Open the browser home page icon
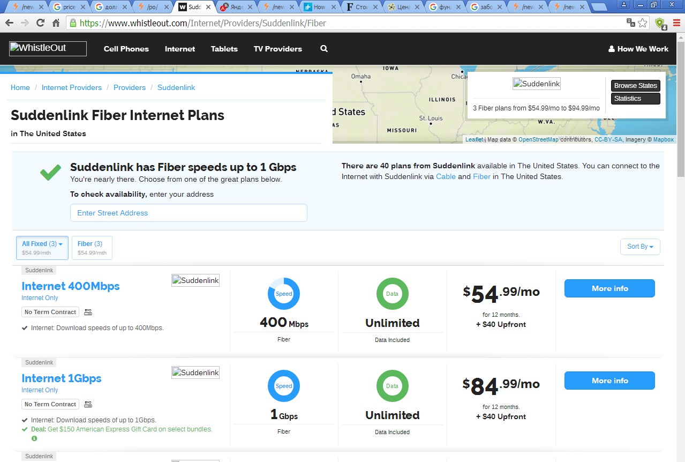 click(56, 23)
